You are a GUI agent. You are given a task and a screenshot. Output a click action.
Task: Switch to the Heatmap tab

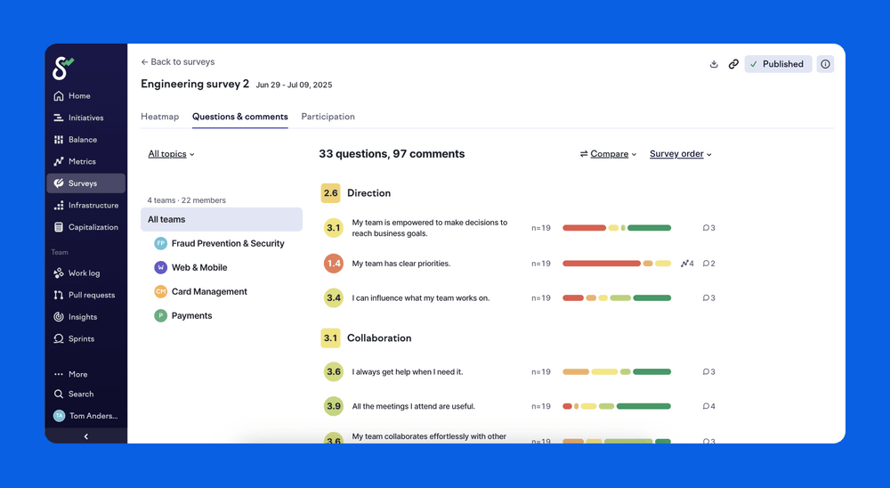point(159,117)
